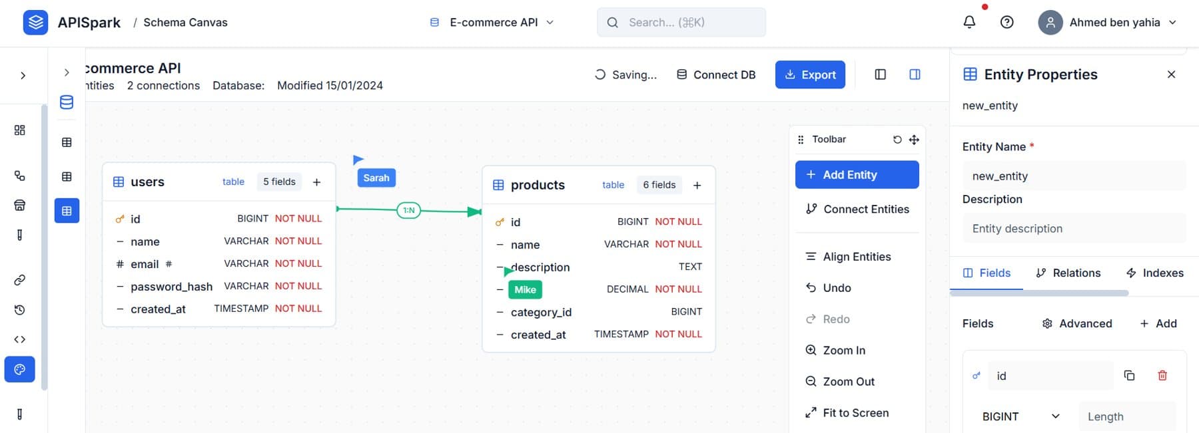Switch to the Fields tab
The width and height of the screenshot is (1199, 433).
987,273
